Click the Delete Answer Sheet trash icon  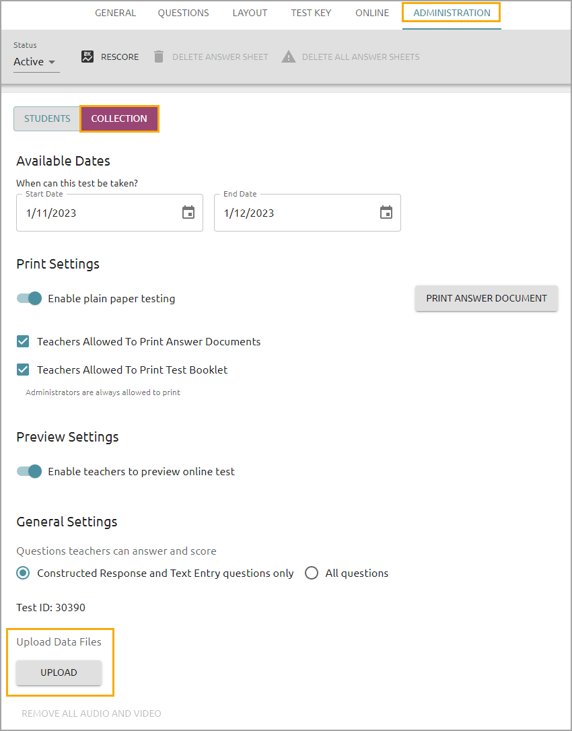pyautogui.click(x=159, y=57)
